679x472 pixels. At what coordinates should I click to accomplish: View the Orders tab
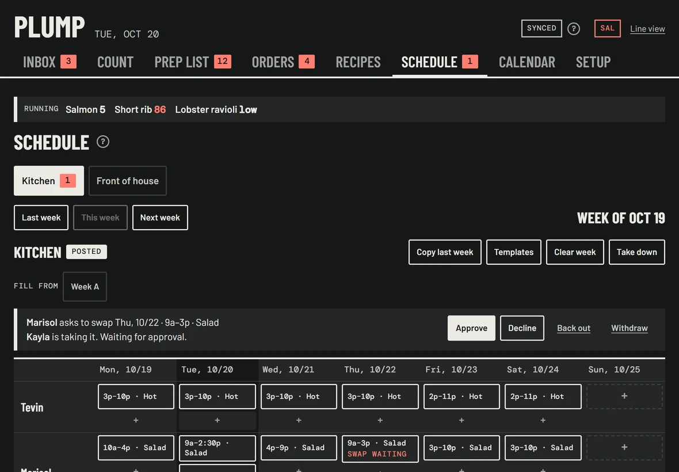pyautogui.click(x=283, y=62)
